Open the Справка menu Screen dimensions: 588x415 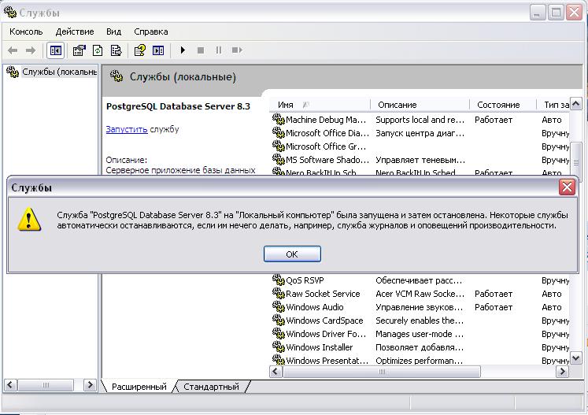(150, 31)
